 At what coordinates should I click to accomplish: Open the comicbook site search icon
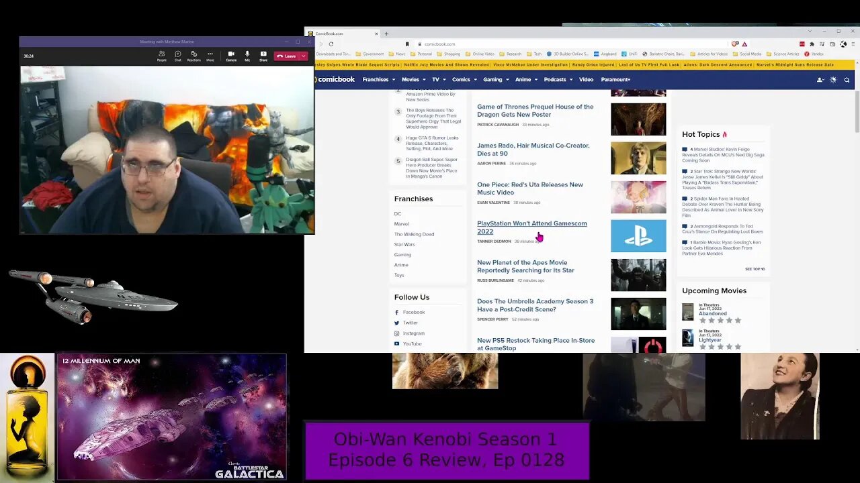coord(847,80)
